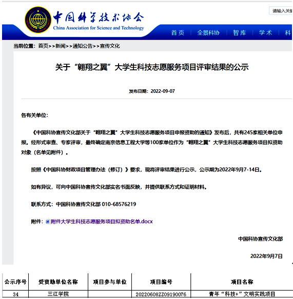Focus the keyword search input field
The image size is (293, 299).
pos(281,11)
